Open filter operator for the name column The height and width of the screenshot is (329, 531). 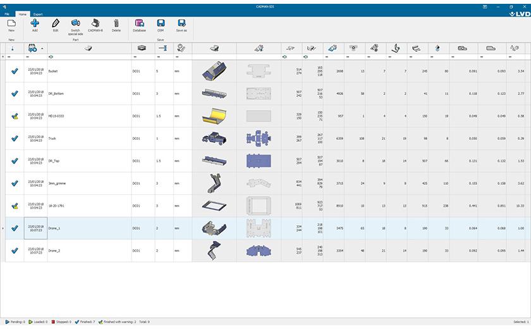coord(51,57)
